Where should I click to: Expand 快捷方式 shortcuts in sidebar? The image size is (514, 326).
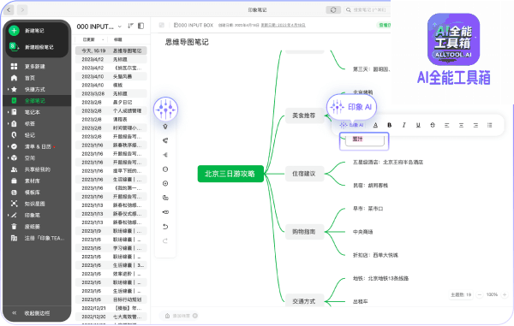click(8, 89)
